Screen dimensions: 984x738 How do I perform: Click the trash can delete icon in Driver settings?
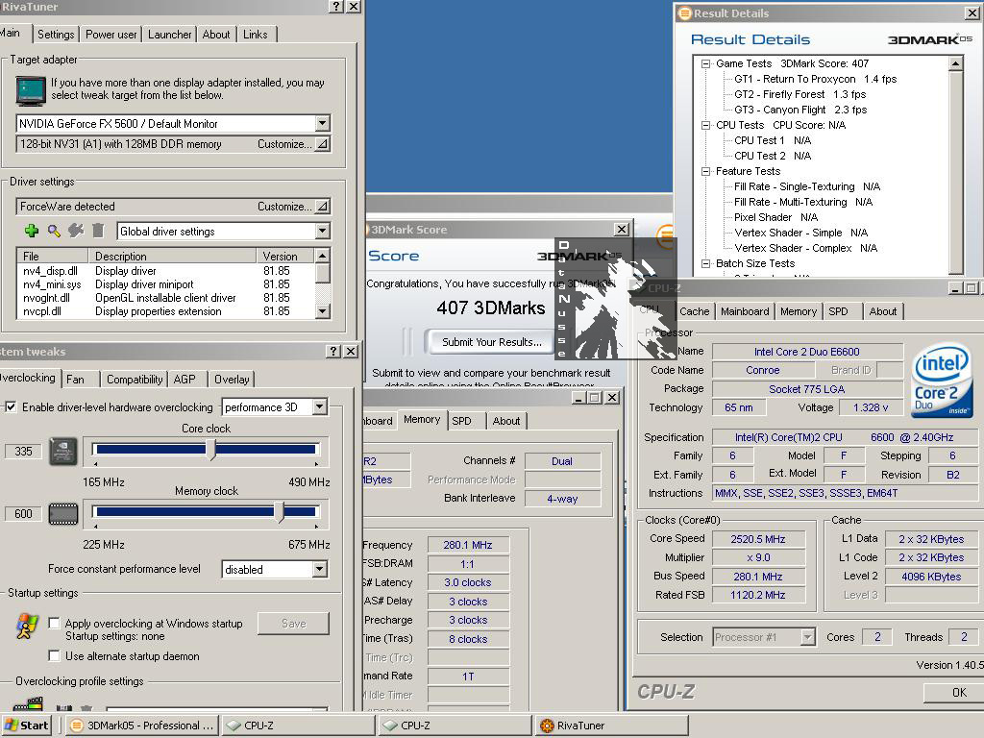click(x=98, y=231)
